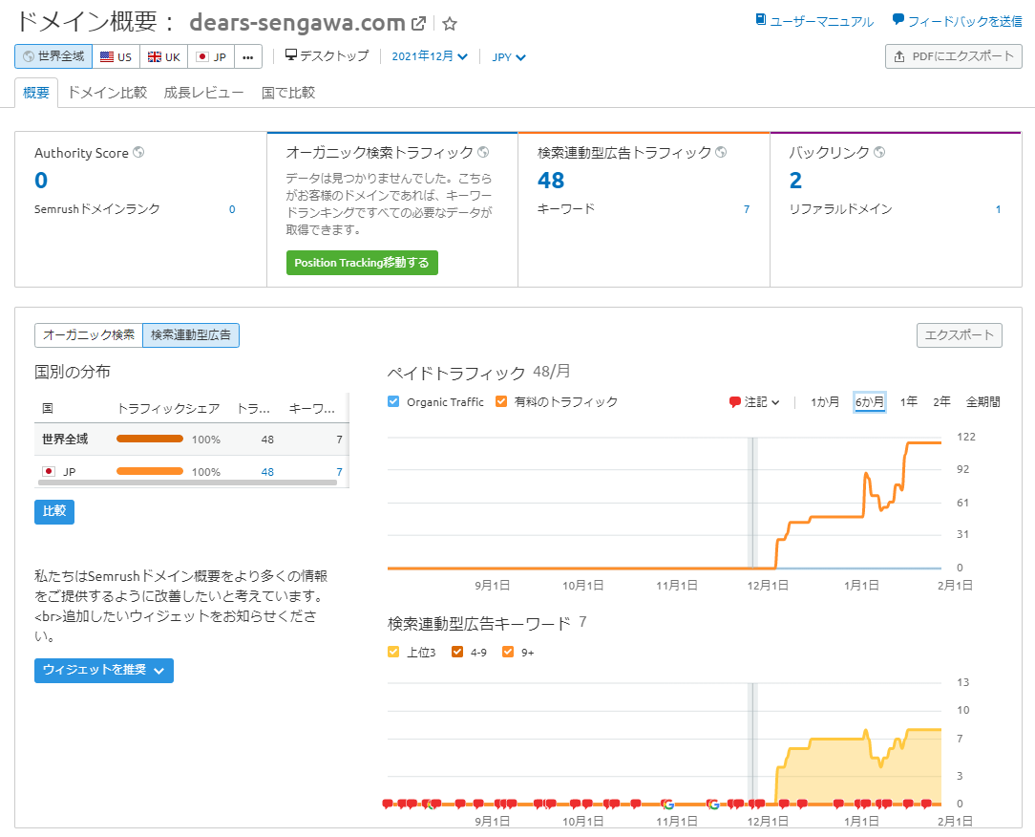1035x837 pixels.
Task: Click referral domains value 1
Action: point(998,209)
